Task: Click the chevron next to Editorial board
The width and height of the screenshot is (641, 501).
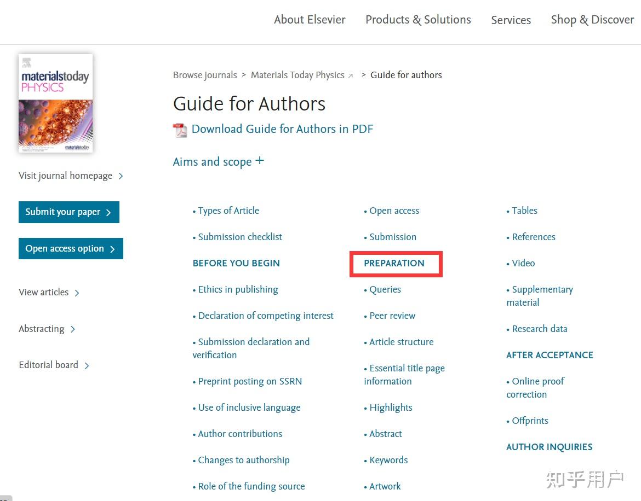Action: point(87,365)
